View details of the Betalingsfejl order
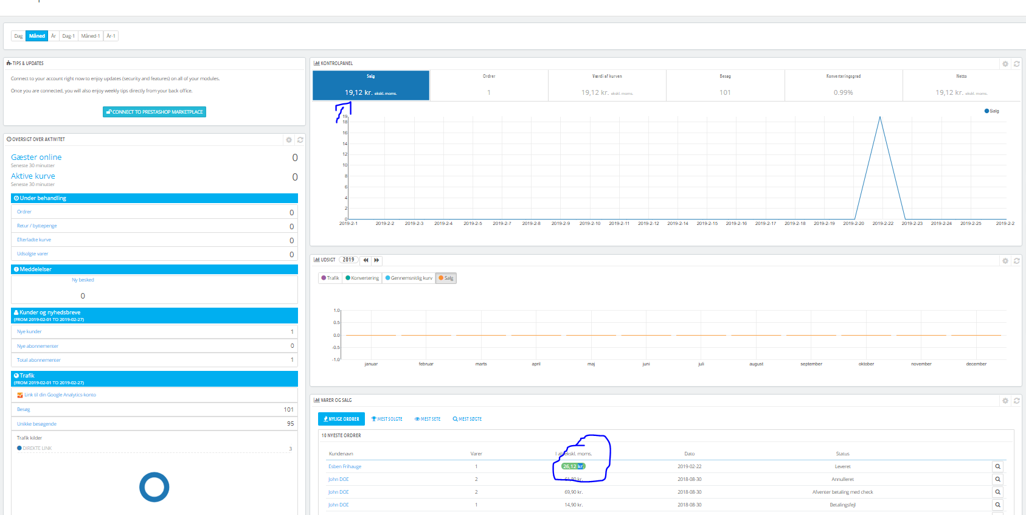 point(997,505)
